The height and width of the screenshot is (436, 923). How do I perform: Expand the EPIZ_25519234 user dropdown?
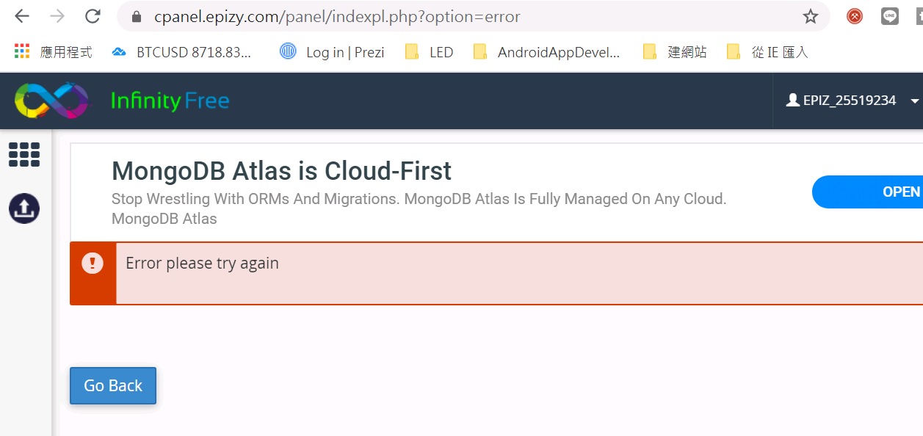[853, 101]
